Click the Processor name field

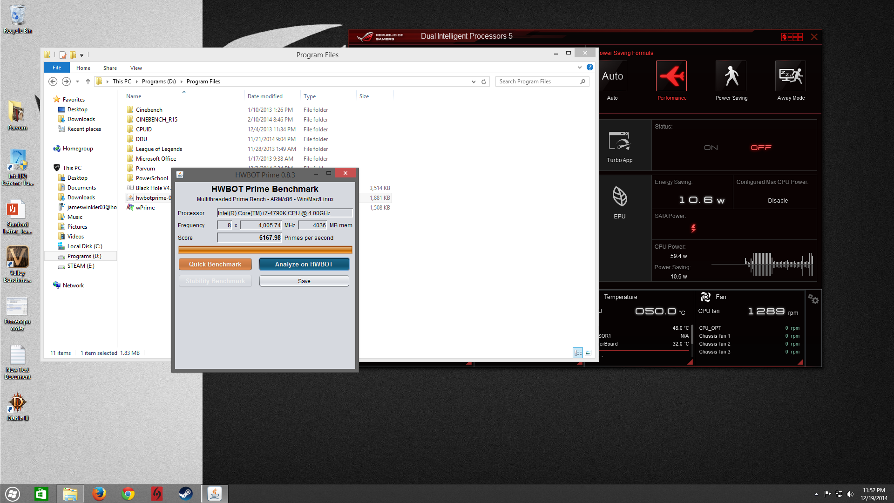click(x=285, y=213)
